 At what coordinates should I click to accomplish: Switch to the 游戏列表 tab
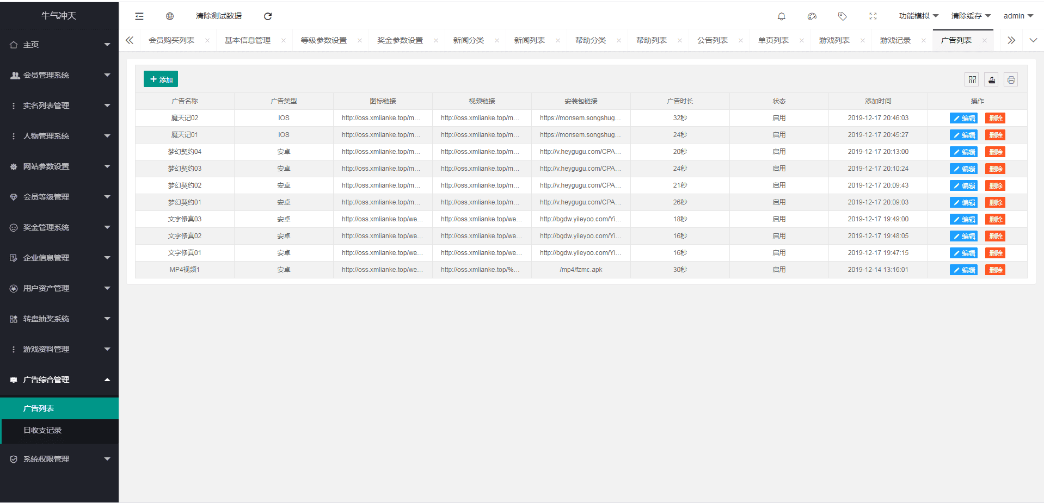834,40
